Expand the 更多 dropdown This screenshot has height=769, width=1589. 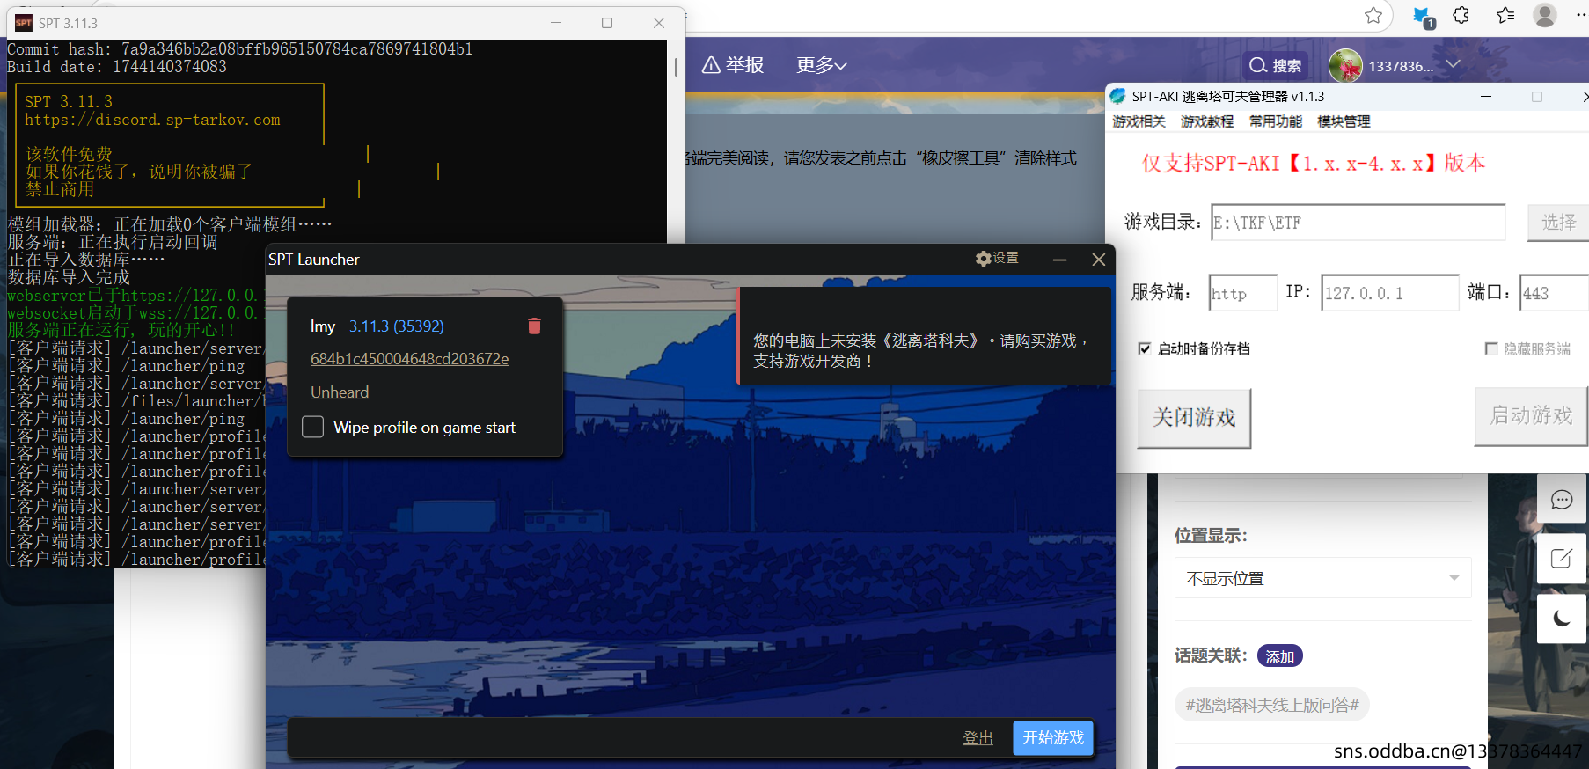tap(822, 65)
